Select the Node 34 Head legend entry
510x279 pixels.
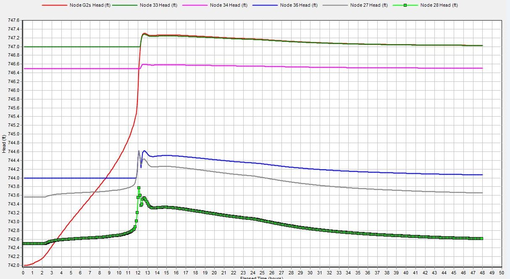(x=215, y=5)
